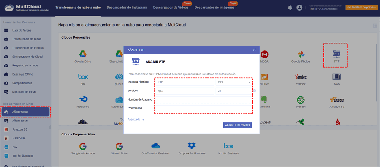380x167 pixels.
Task: Click the Muestra Nombre input field
Action: click(x=185, y=82)
